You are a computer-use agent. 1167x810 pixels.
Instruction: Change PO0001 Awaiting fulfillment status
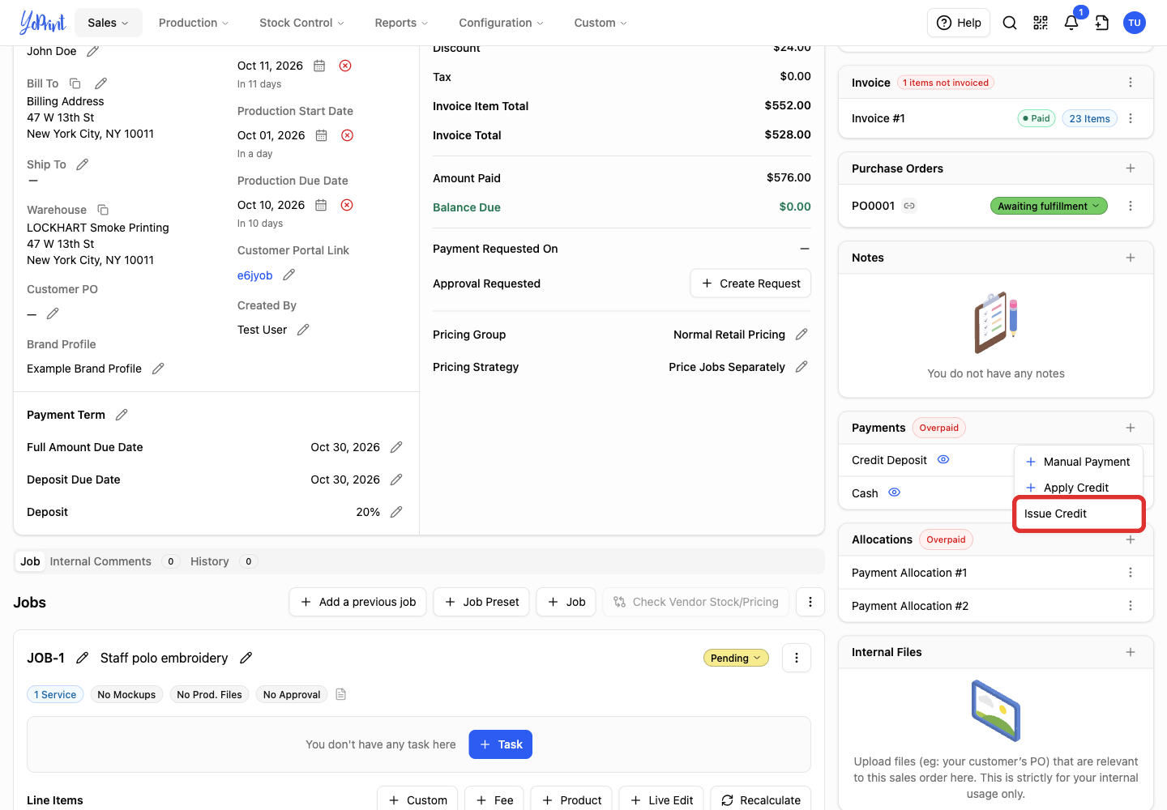pos(1049,207)
